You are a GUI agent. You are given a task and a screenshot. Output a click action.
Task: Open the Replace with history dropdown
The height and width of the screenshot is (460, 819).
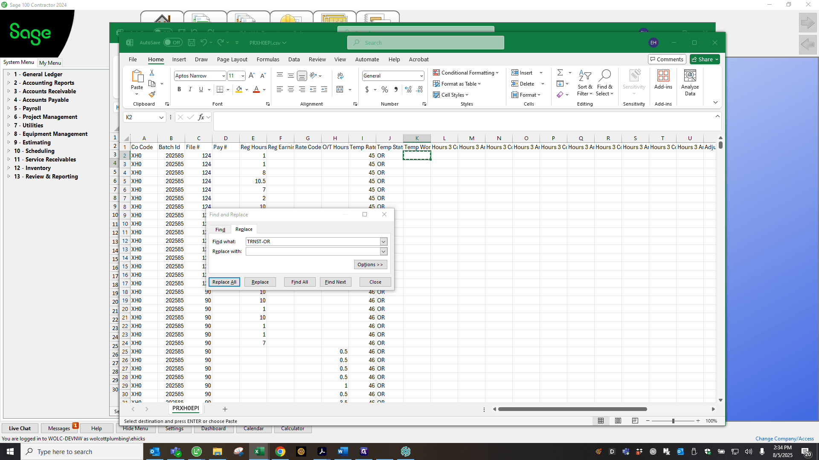tap(383, 251)
